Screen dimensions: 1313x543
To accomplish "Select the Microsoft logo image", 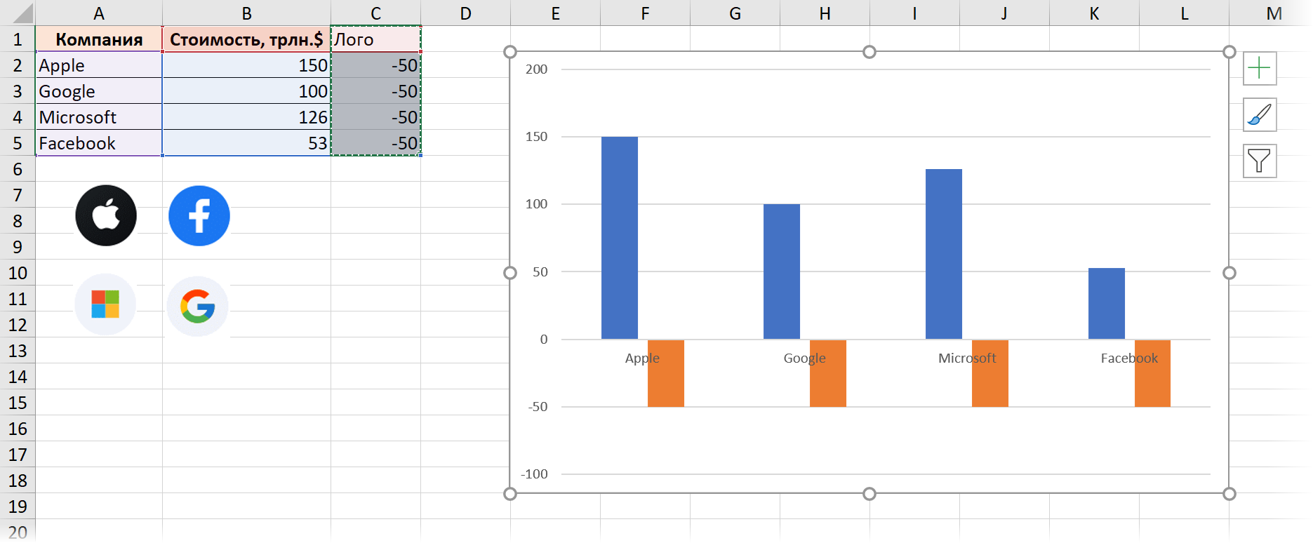I will pos(105,304).
